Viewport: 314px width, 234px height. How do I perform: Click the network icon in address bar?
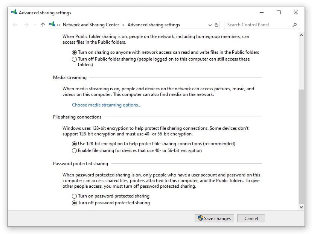[x=52, y=24]
